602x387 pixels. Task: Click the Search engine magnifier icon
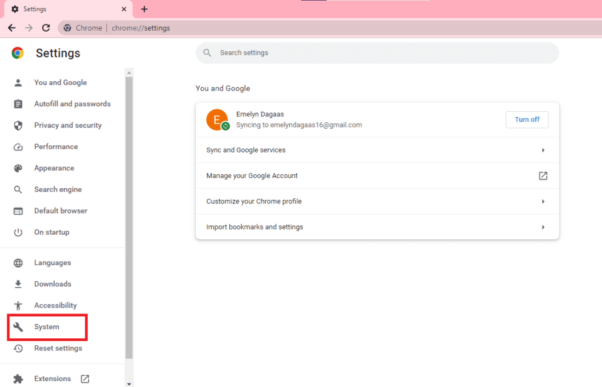(18, 189)
